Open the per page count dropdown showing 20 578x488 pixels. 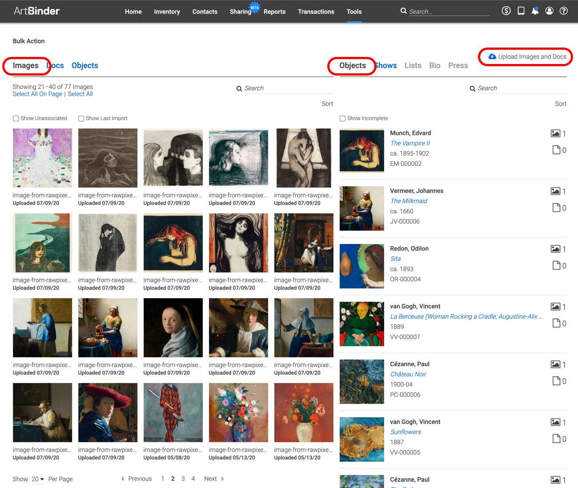38,479
